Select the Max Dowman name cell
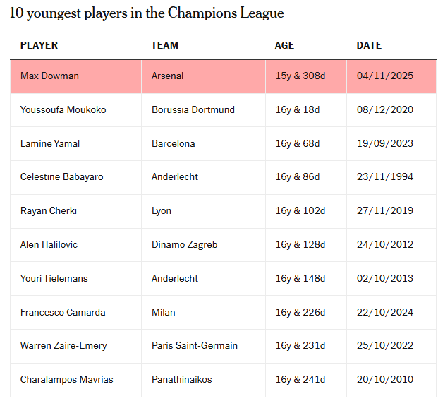This screenshot has width=438, height=401. tap(49, 76)
